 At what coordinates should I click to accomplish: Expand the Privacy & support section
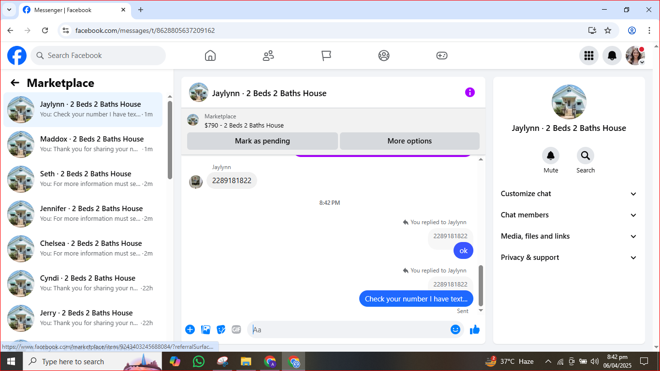tap(569, 257)
